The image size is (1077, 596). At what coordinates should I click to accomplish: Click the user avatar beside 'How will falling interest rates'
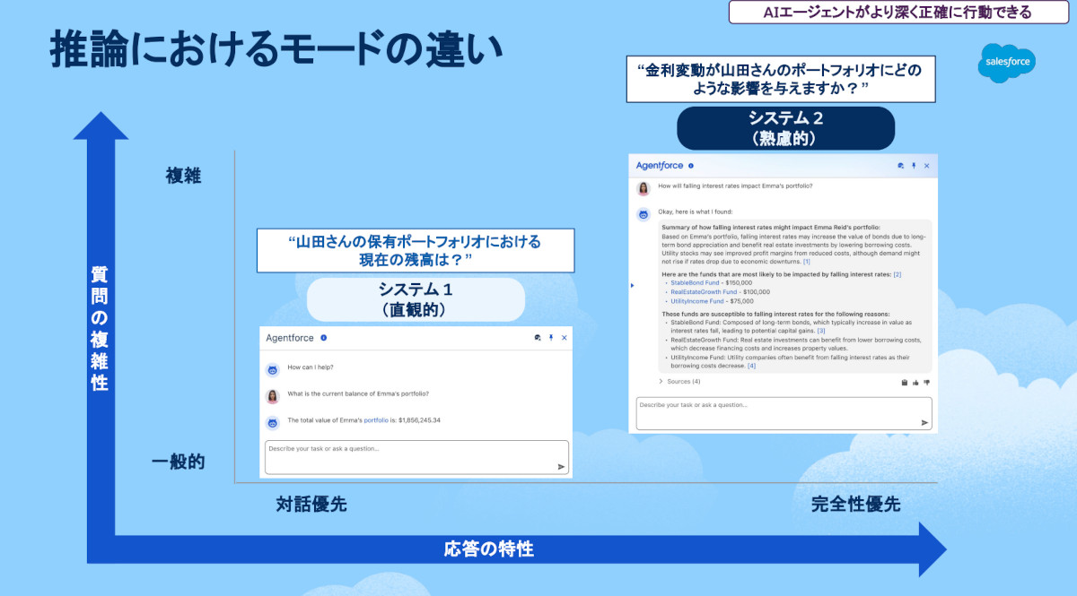[x=644, y=188]
